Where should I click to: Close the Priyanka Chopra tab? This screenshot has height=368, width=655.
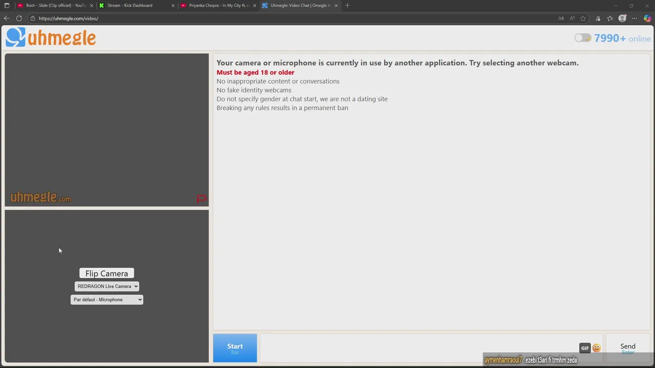pyautogui.click(x=254, y=6)
